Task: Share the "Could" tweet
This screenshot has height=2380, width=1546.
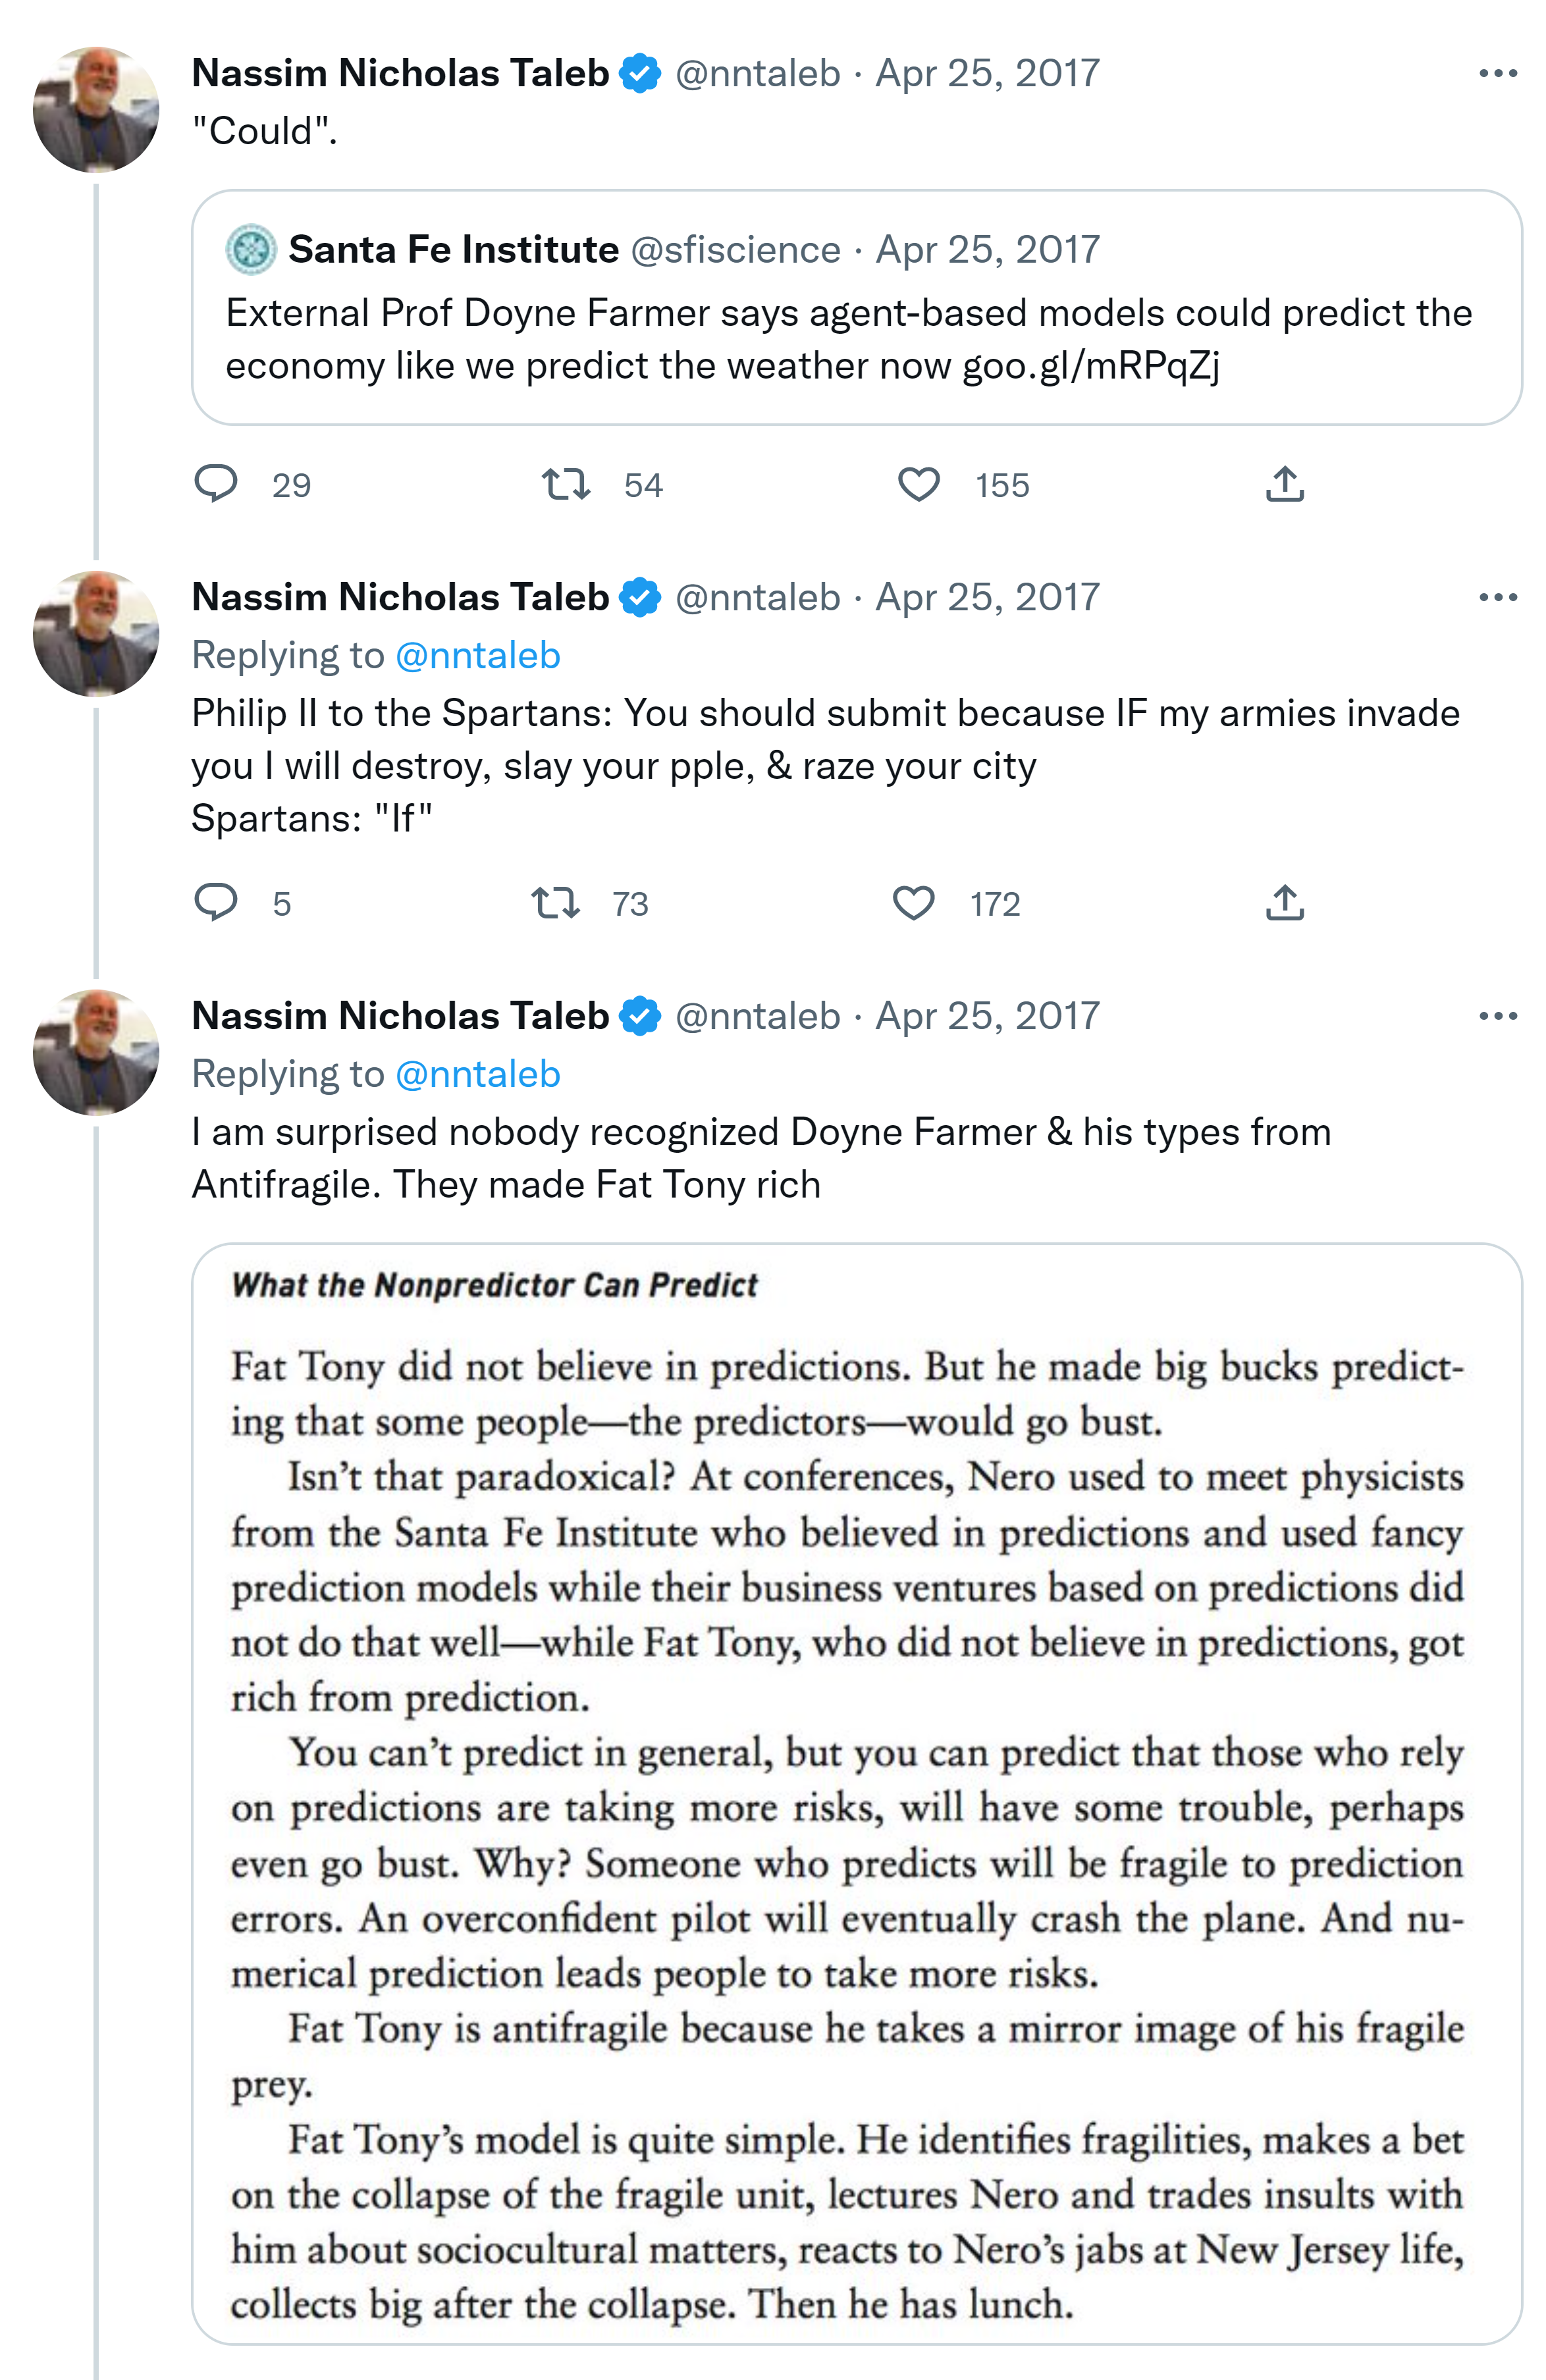Action: (1284, 484)
